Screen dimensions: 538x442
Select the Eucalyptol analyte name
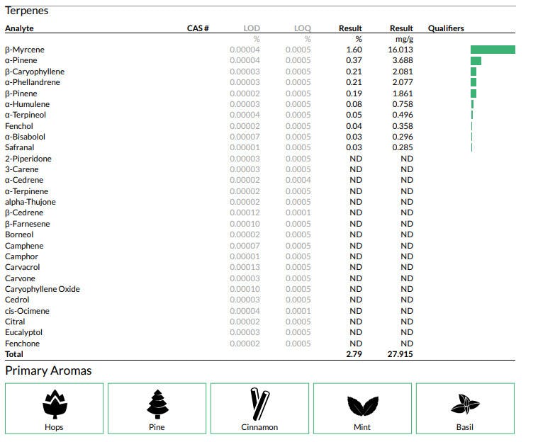click(23, 332)
